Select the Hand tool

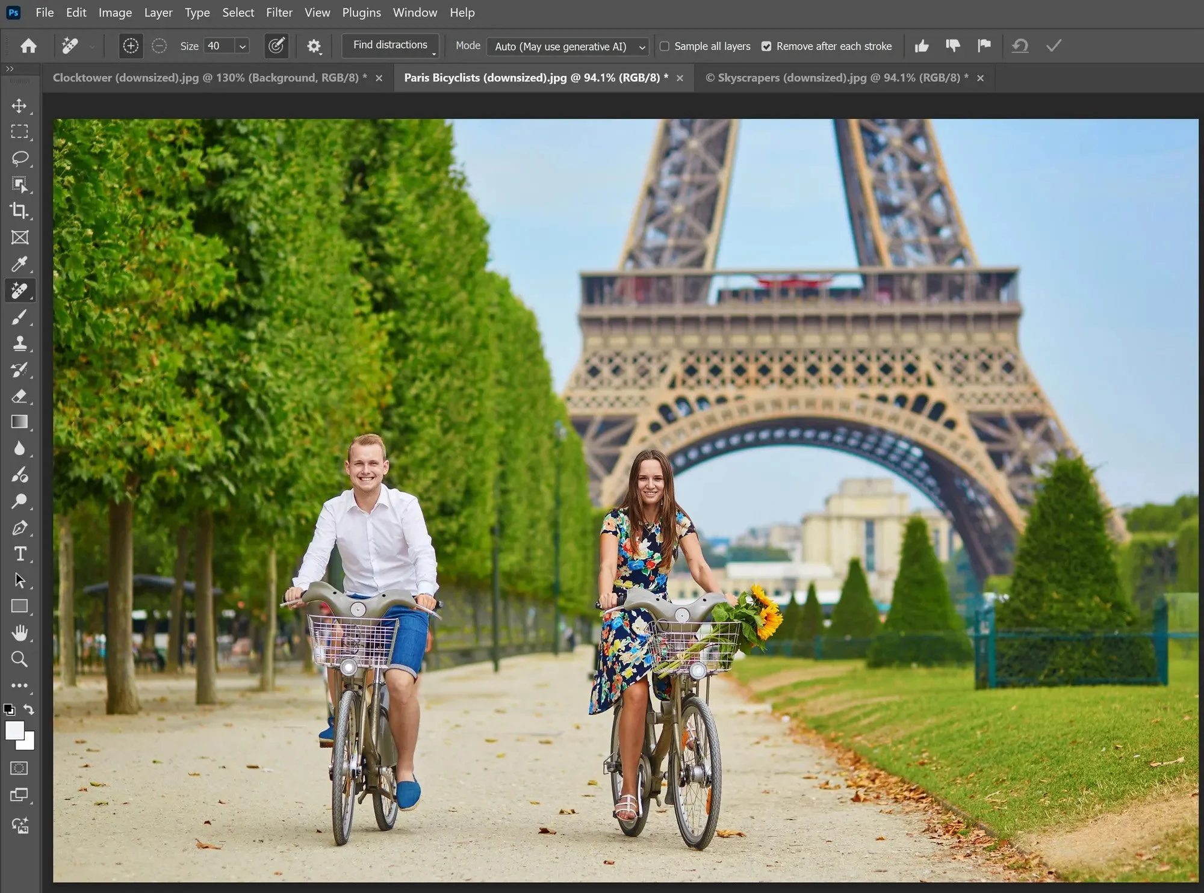(19, 632)
